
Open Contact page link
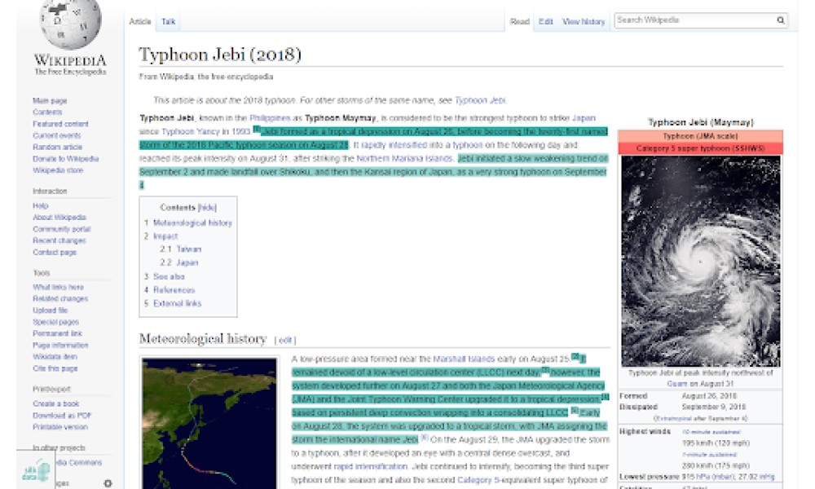click(x=55, y=253)
